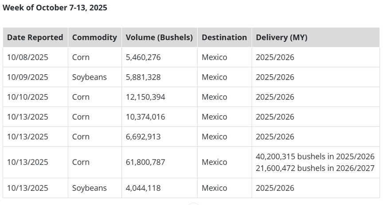Click the Commodity column header
383x205 pixels.
pyautogui.click(x=94, y=38)
